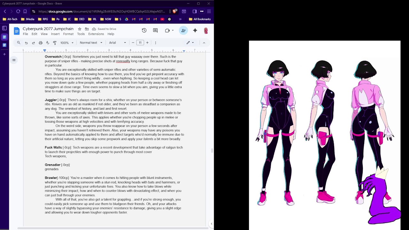Open Brave main hamburger menu

(x=209, y=11)
